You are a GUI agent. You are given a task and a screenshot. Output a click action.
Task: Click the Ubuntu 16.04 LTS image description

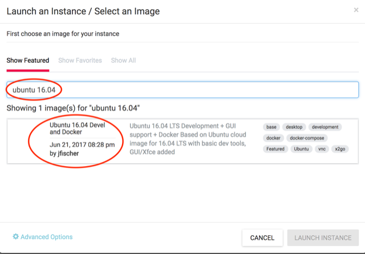coord(188,139)
